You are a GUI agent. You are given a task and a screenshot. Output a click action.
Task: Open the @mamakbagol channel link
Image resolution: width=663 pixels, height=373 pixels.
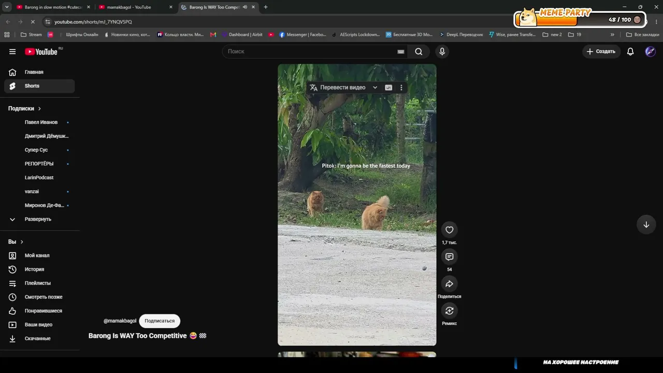(x=120, y=321)
